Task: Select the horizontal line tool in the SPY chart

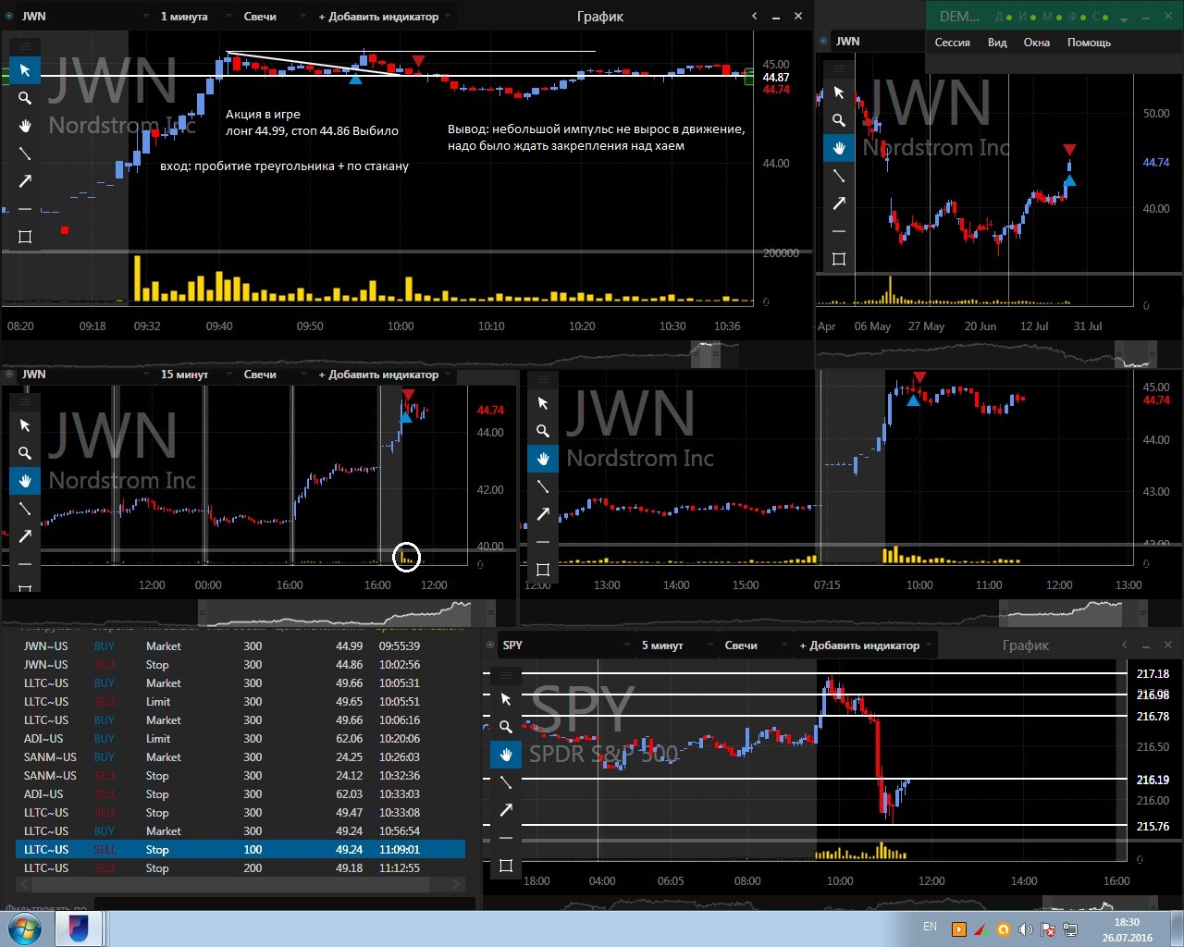Action: (x=506, y=838)
